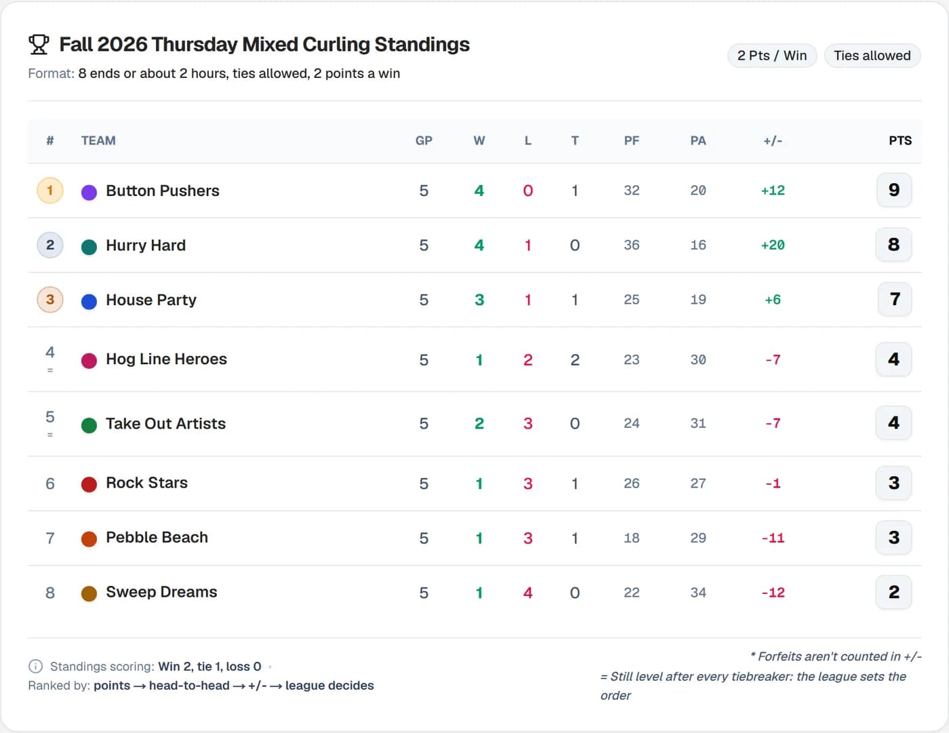The width and height of the screenshot is (949, 733).
Task: Click Sweep Dreams' points badge showing 2
Action: [x=894, y=592]
